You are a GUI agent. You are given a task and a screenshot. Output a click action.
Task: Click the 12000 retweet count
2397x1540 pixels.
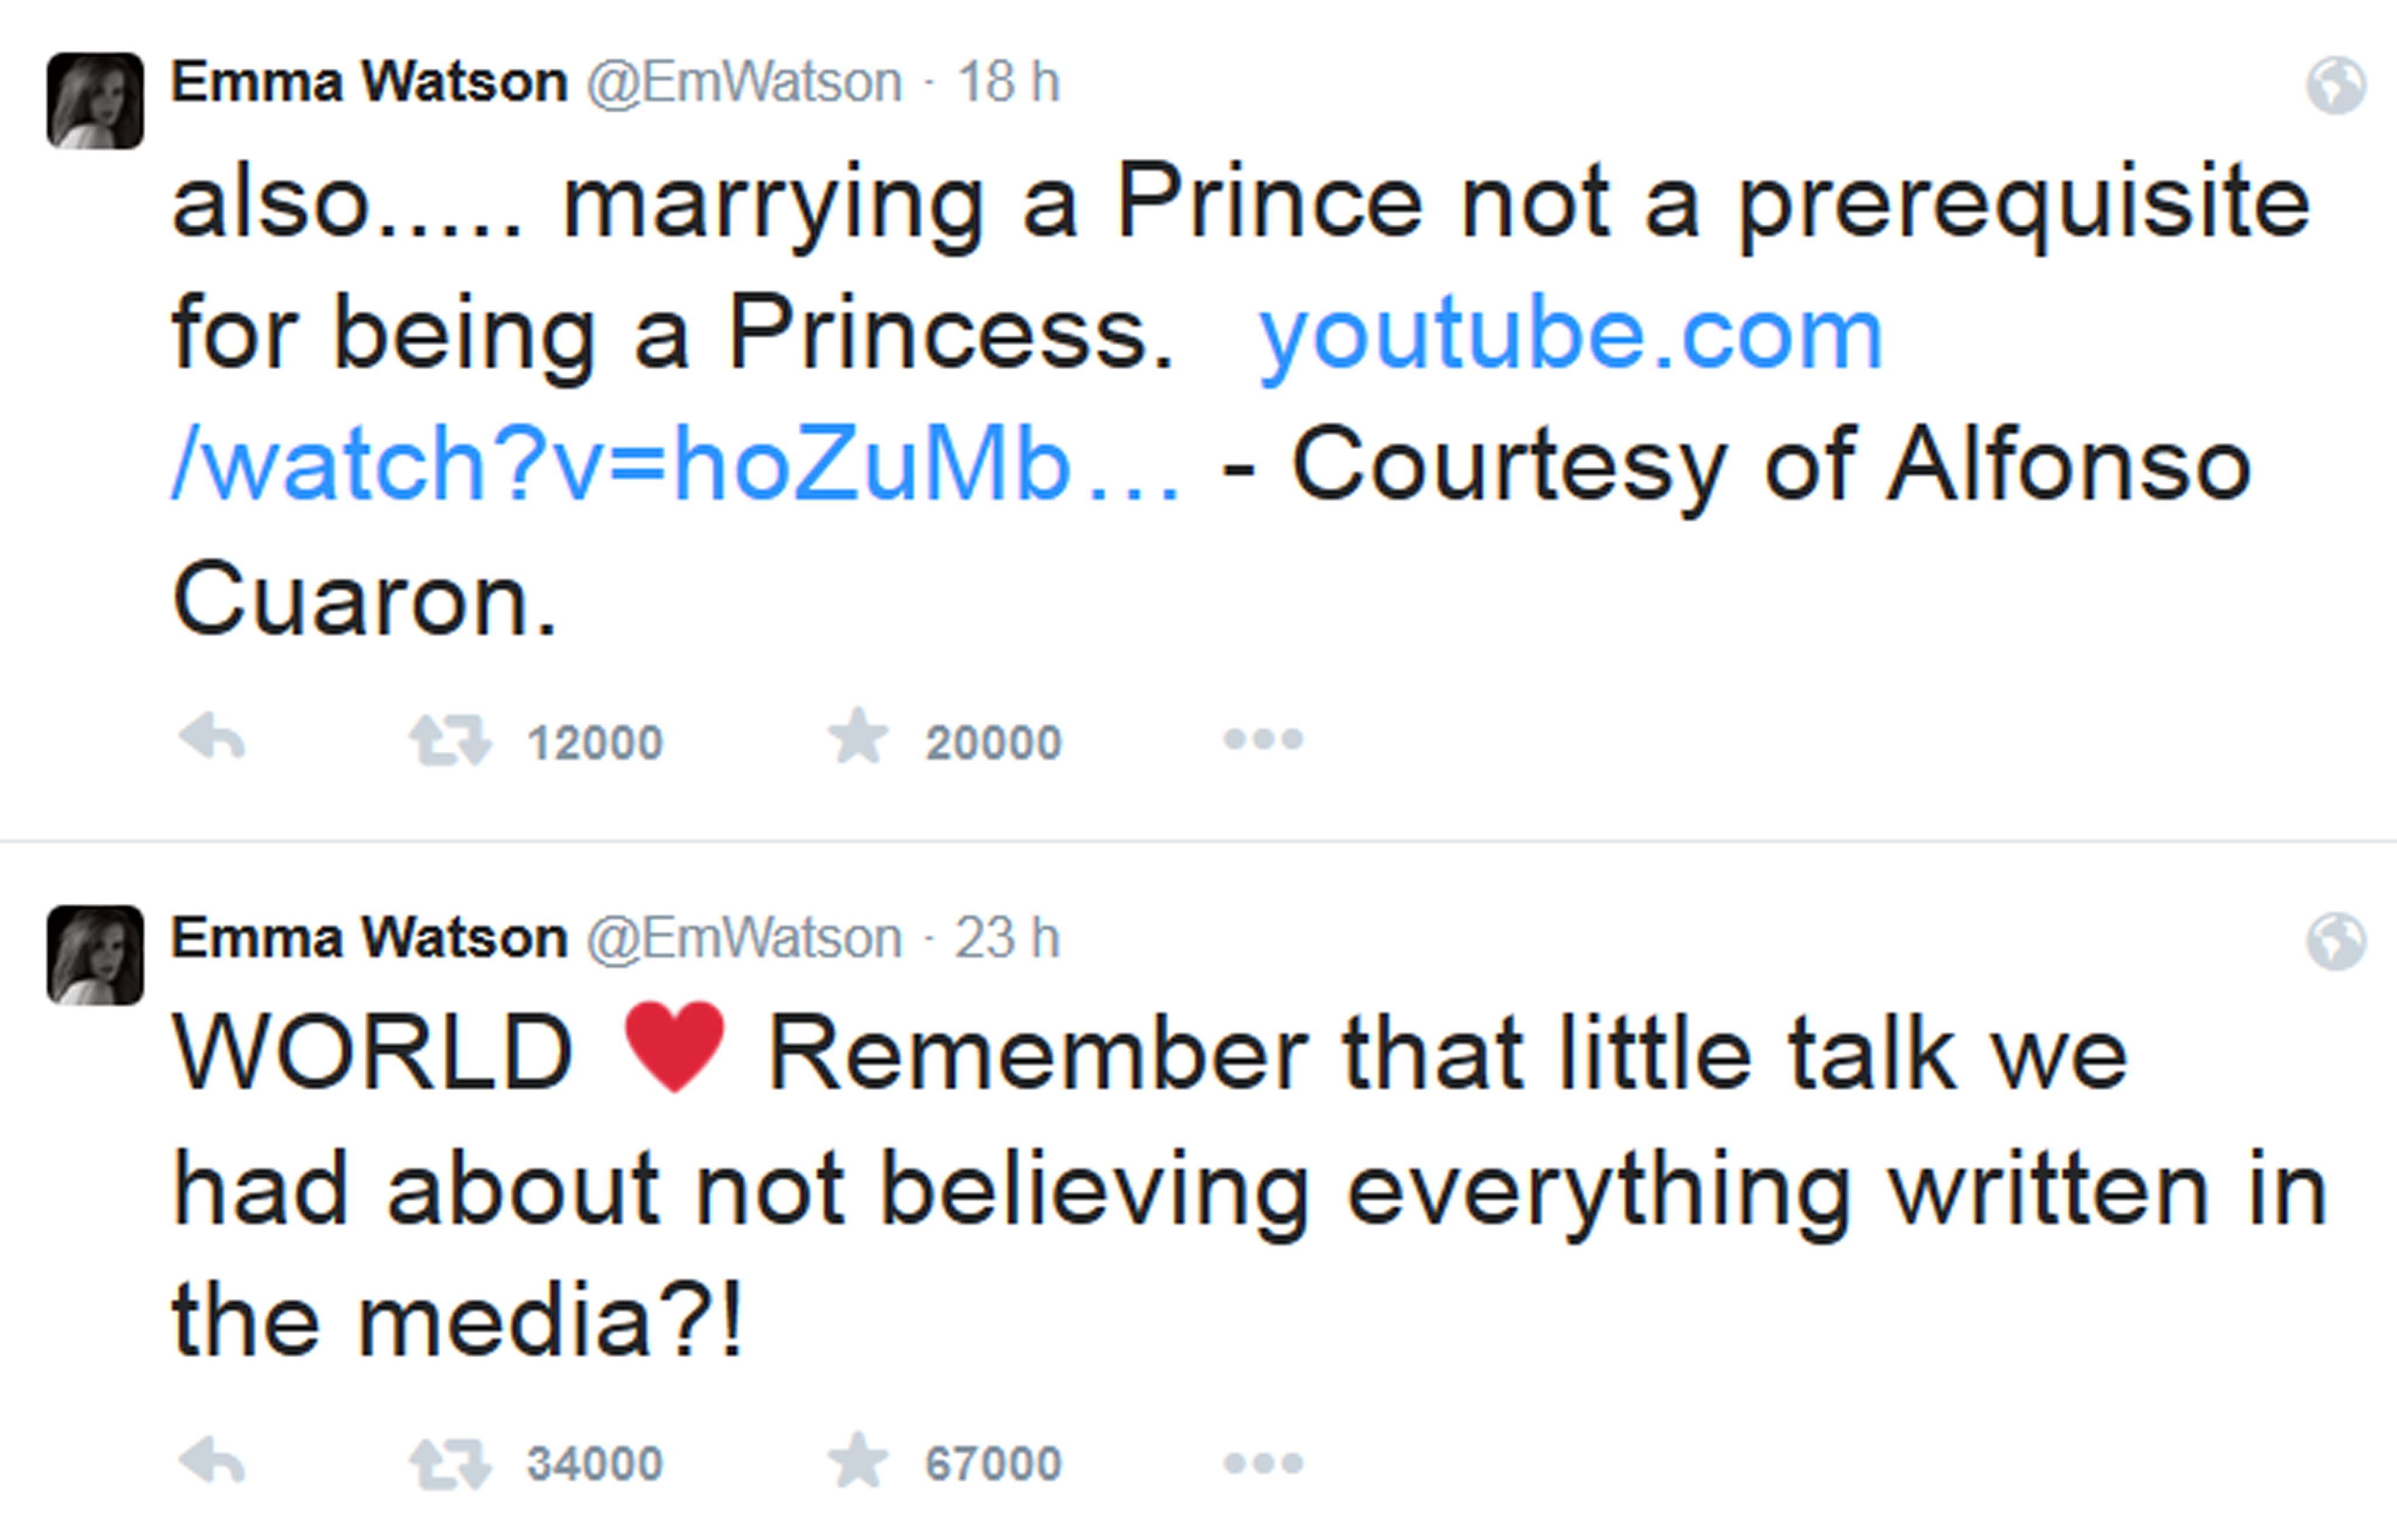tap(594, 743)
